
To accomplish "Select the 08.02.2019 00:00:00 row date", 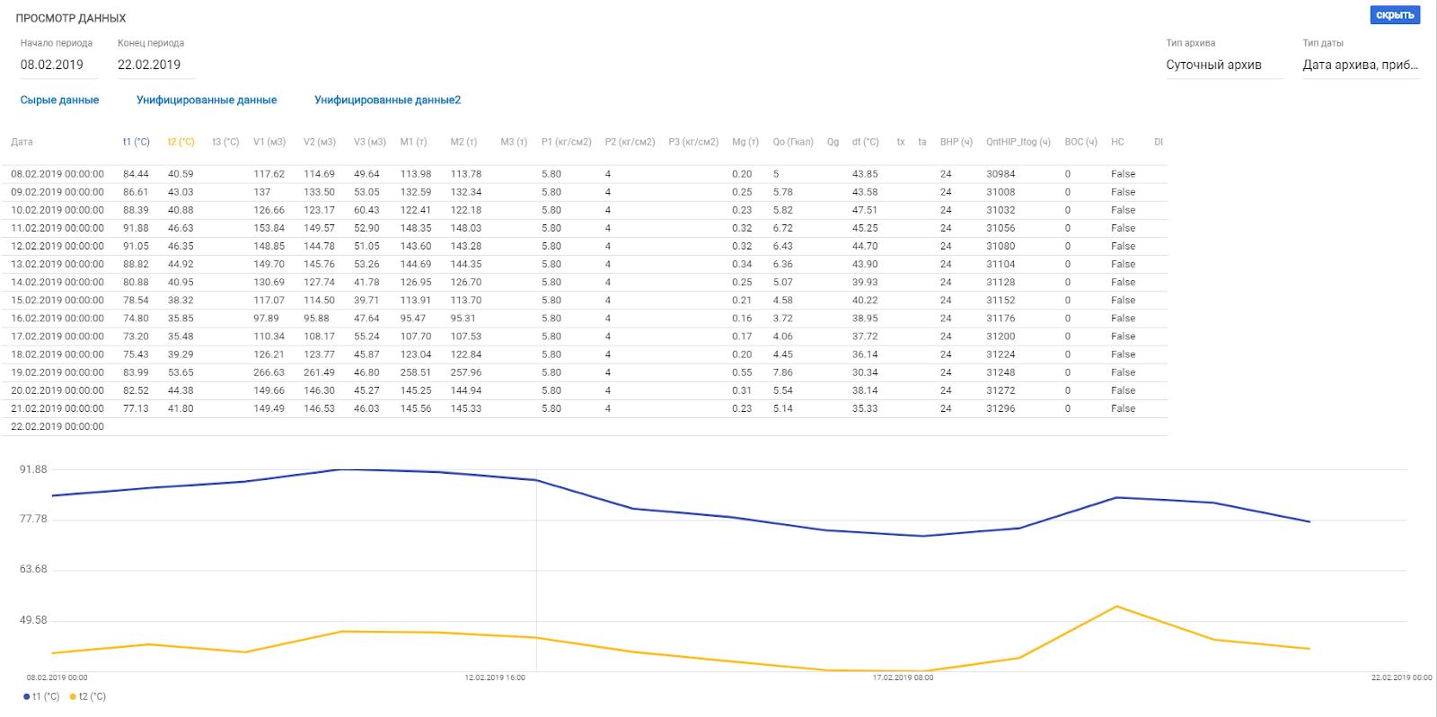I will [57, 174].
